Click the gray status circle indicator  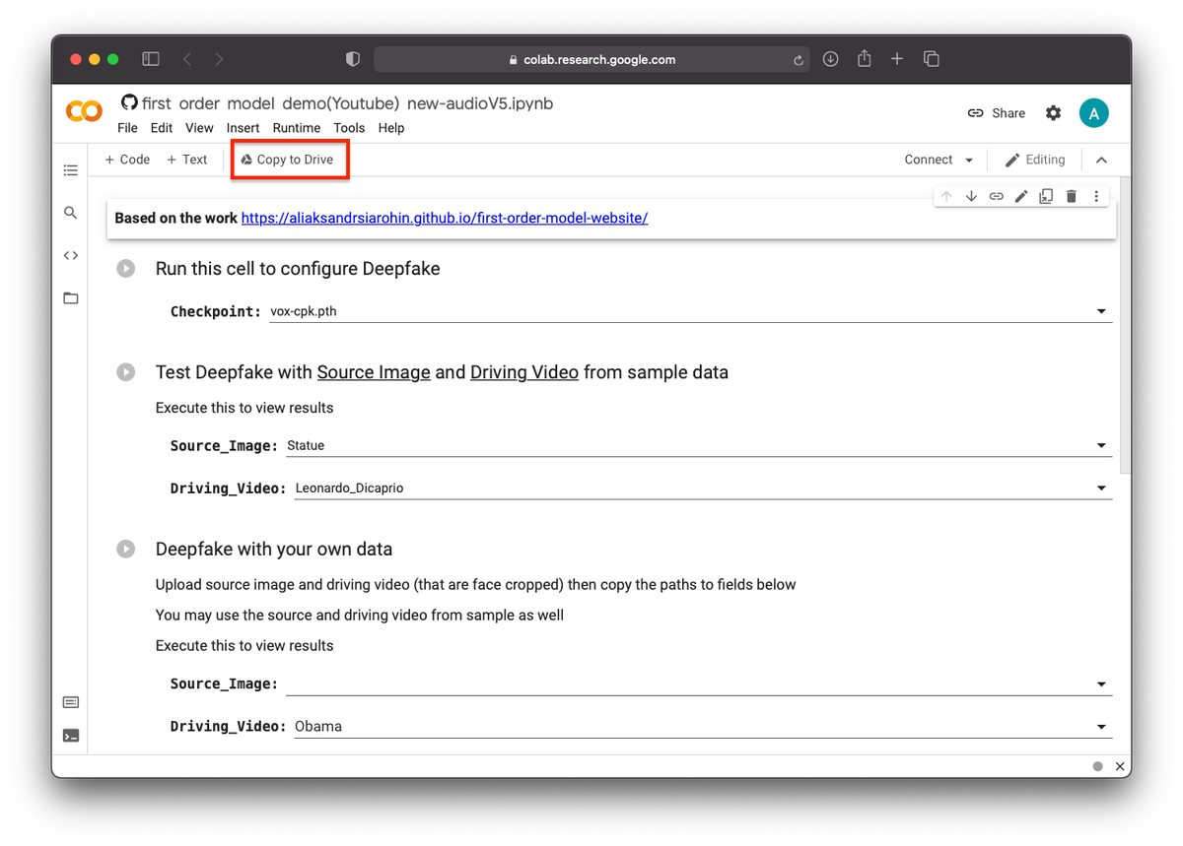click(1097, 766)
